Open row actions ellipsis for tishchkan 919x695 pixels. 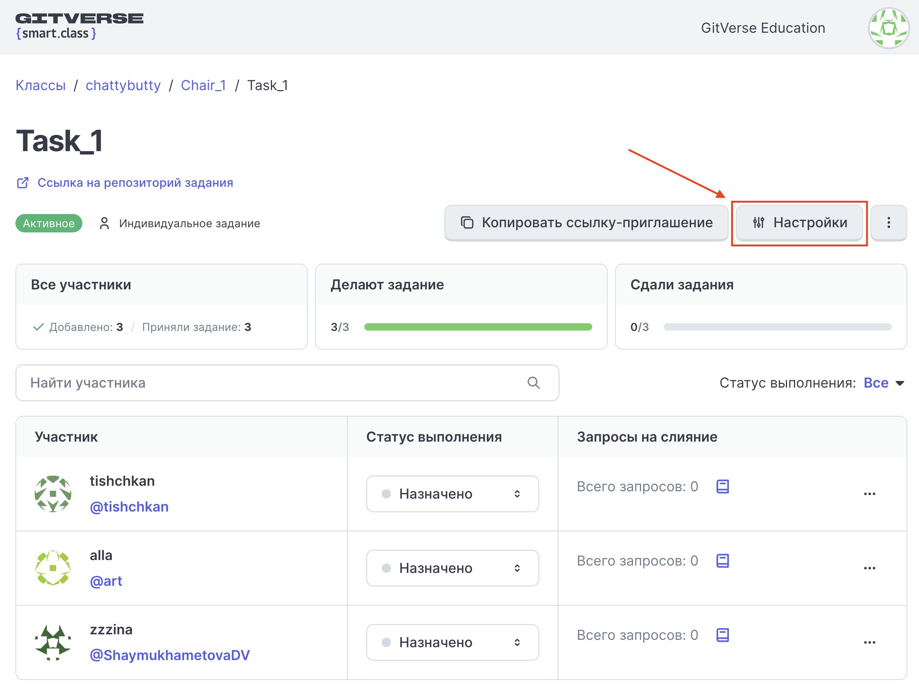[870, 494]
